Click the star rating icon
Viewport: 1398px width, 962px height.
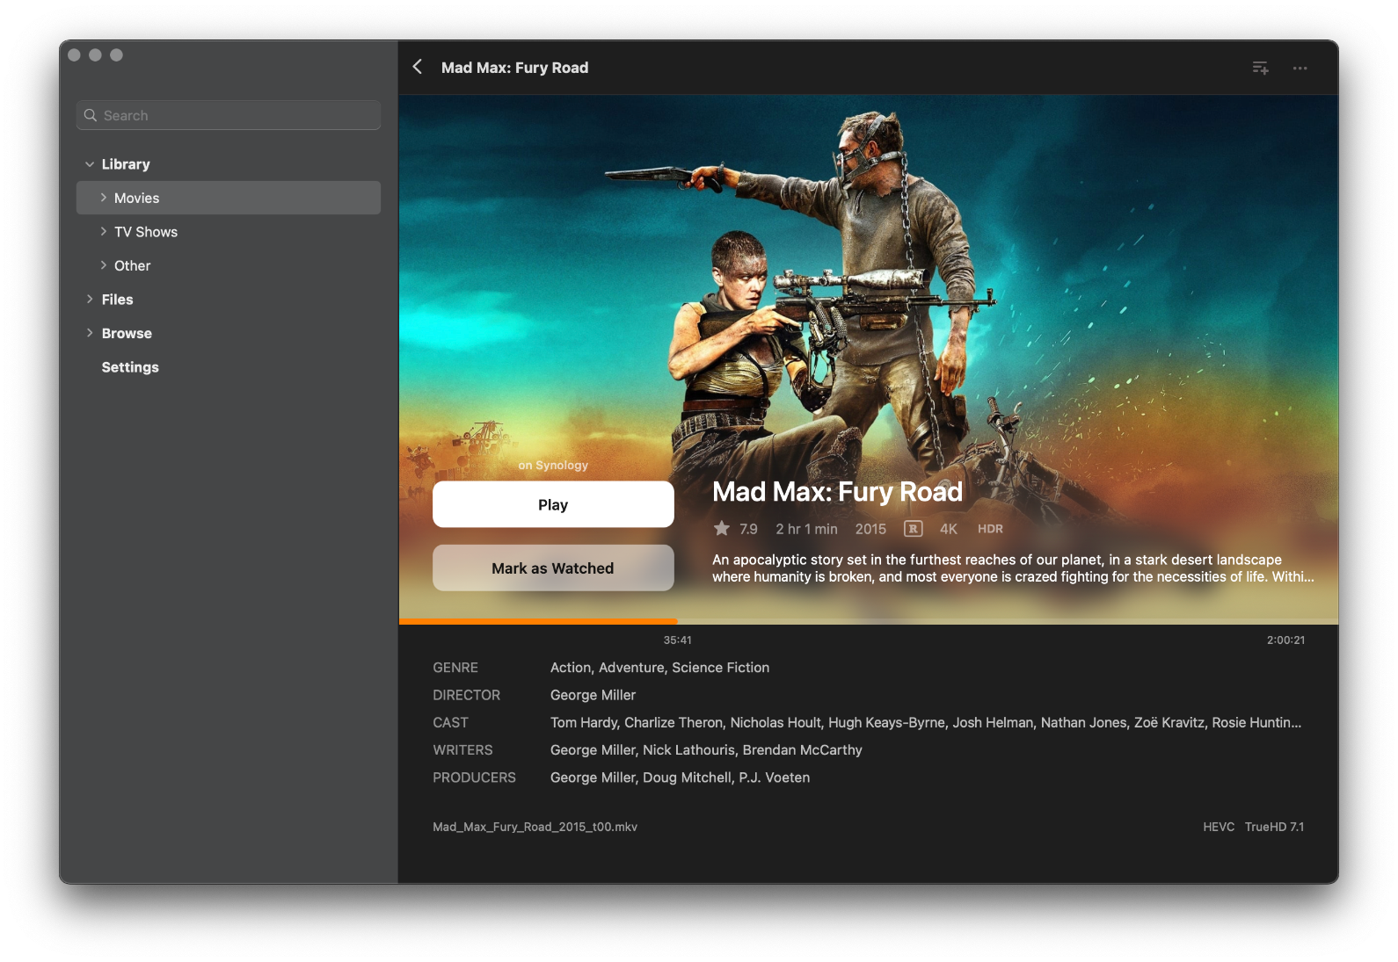(722, 528)
